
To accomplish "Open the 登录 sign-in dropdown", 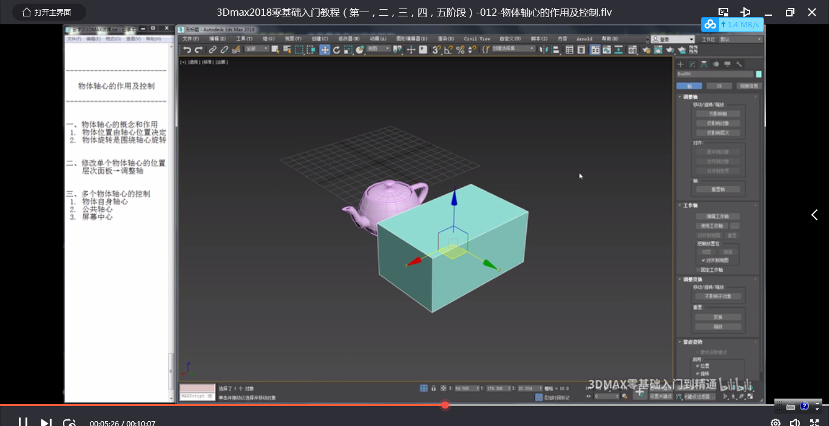I will click(673, 39).
